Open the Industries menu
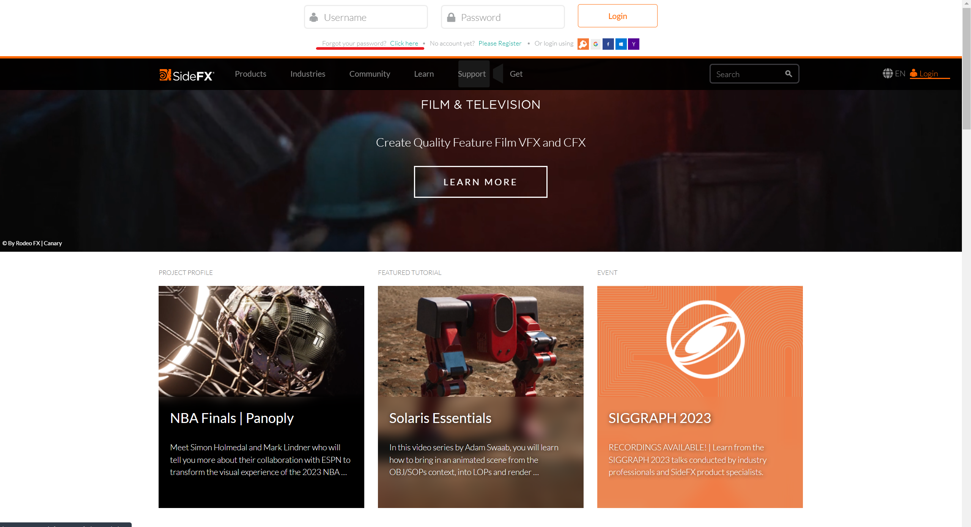971x527 pixels. [308, 74]
